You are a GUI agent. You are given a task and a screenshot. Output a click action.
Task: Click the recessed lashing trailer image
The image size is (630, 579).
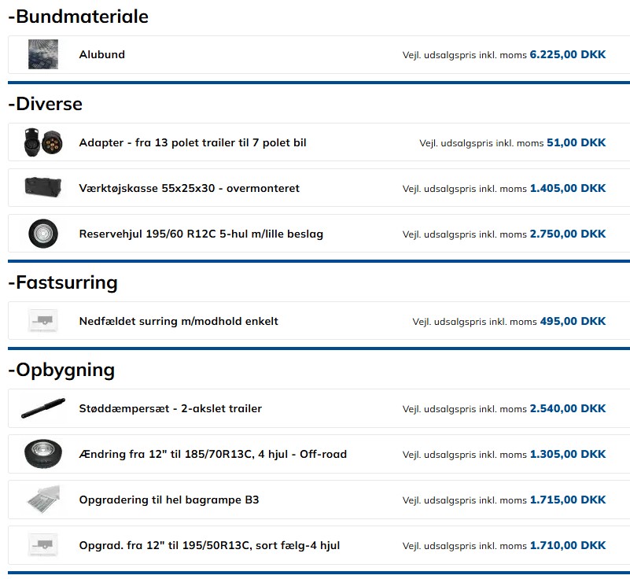pos(42,321)
